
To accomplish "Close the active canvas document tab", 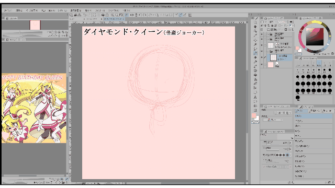I will point(124,19).
